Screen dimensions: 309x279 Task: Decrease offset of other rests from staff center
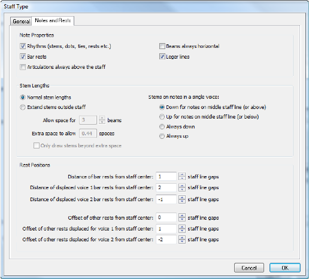182,219
